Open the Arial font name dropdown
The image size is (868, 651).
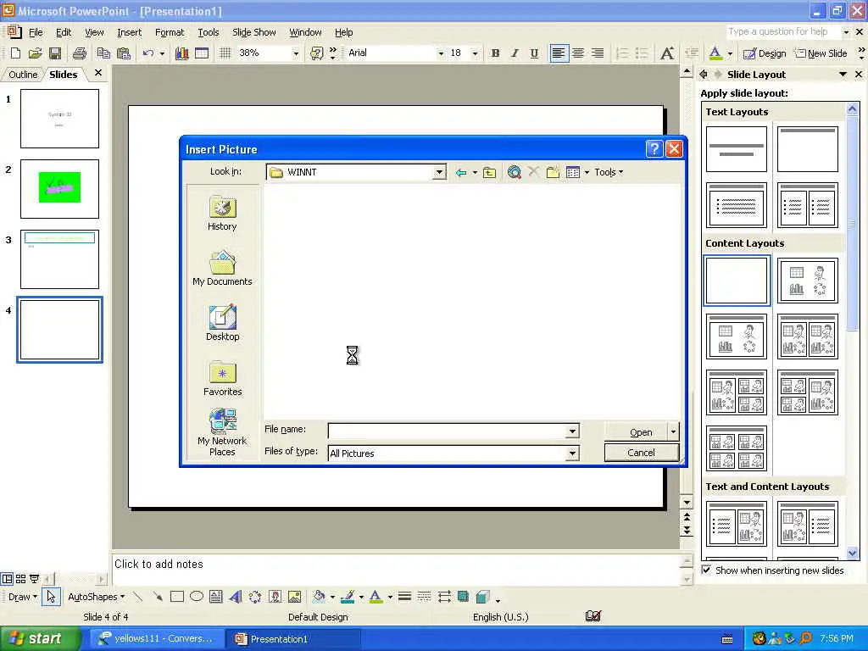click(441, 53)
